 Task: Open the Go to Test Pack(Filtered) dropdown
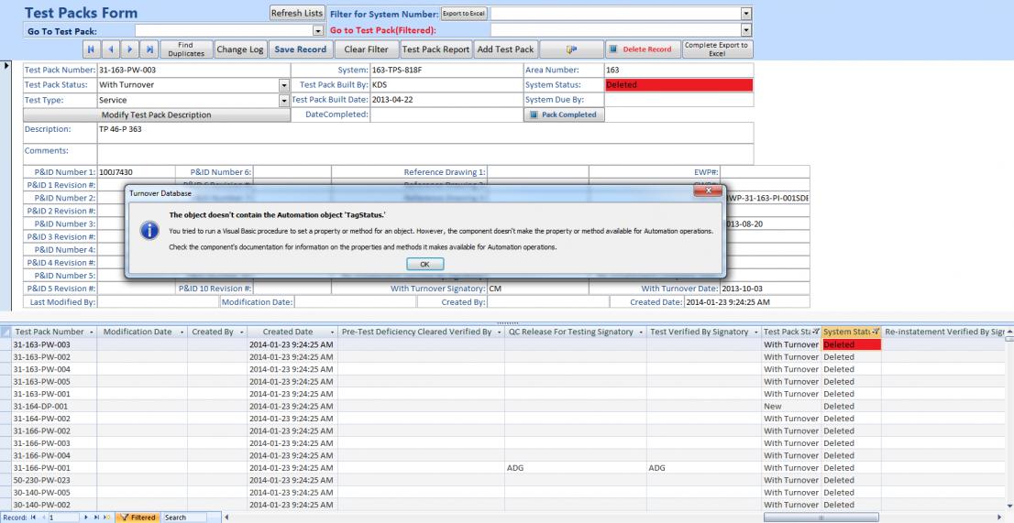tap(746, 30)
